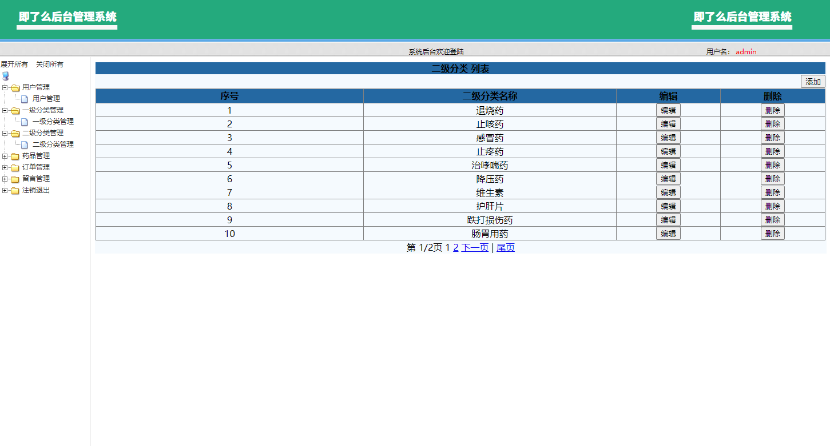Click the 注销退出 folder icon
Screen dimensions: 830x446
pos(14,190)
